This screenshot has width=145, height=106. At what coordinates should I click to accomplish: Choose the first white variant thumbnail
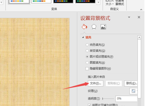point(19,1)
